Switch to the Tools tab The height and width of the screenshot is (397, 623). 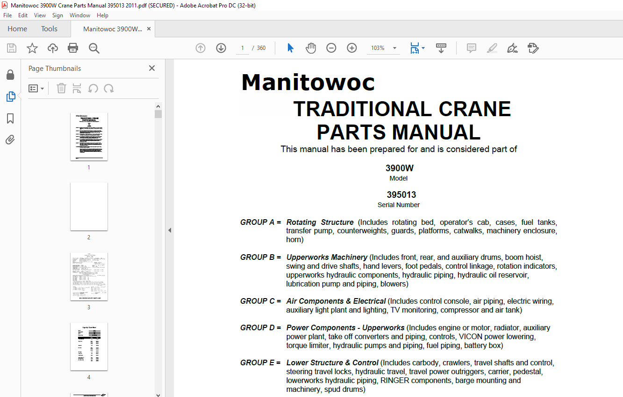click(x=49, y=29)
